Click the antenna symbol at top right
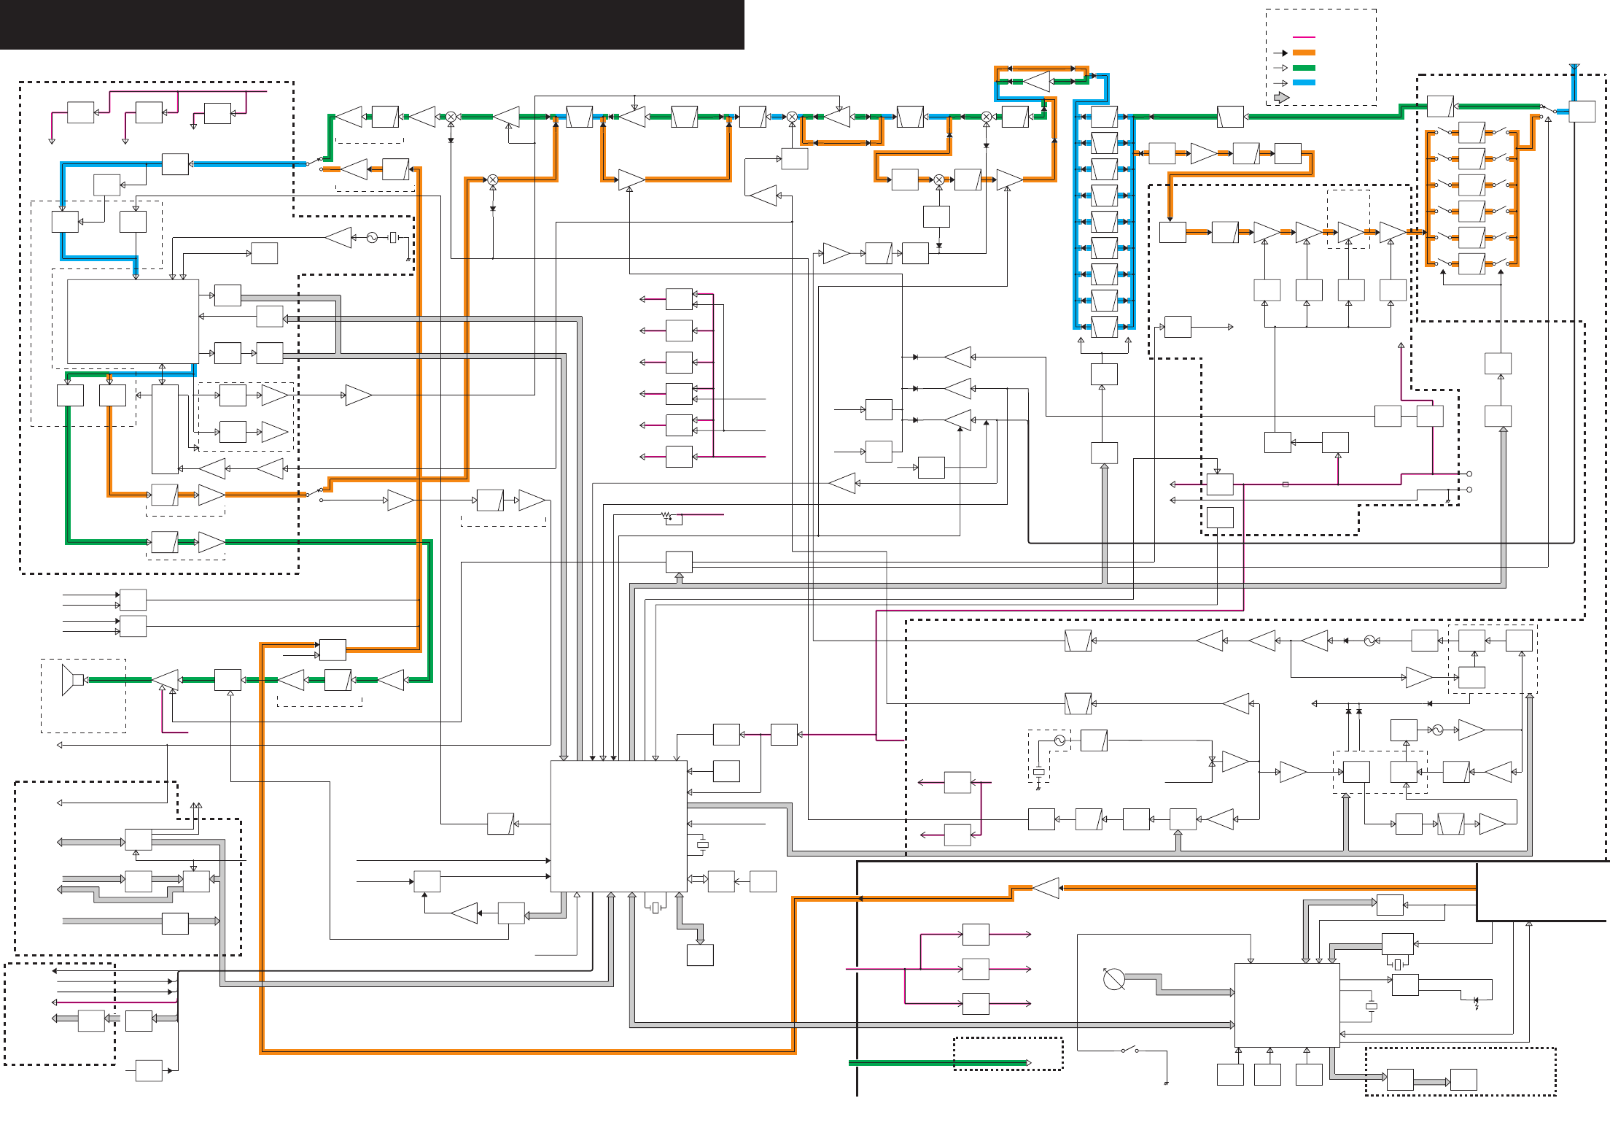 click(x=1574, y=68)
